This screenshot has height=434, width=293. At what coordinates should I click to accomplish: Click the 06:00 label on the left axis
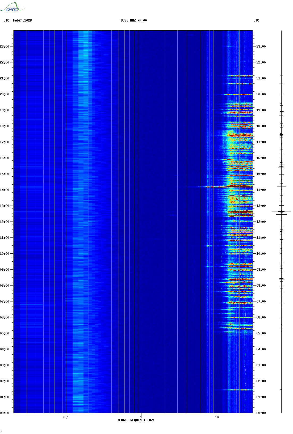[5, 317]
